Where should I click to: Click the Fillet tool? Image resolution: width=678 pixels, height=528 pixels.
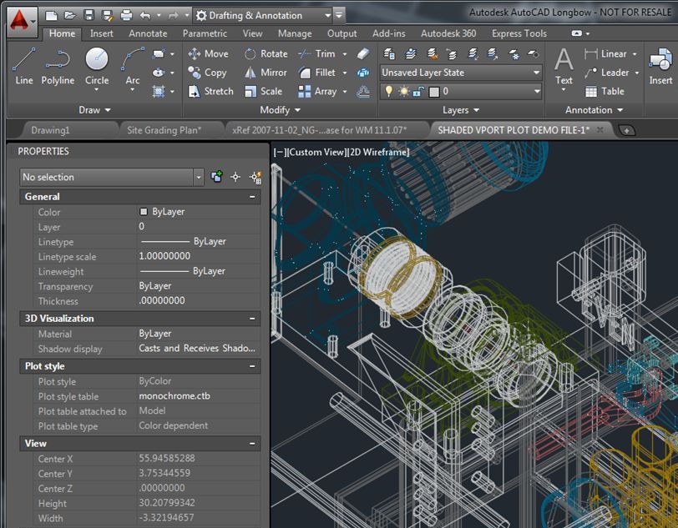point(317,73)
